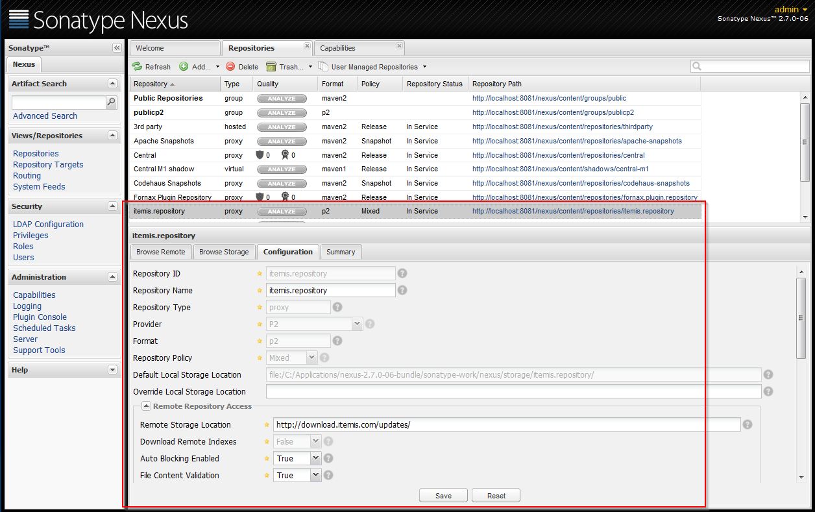The height and width of the screenshot is (512, 815).
Task: Select the Nexus tab in the sidebar
Action: click(x=24, y=64)
